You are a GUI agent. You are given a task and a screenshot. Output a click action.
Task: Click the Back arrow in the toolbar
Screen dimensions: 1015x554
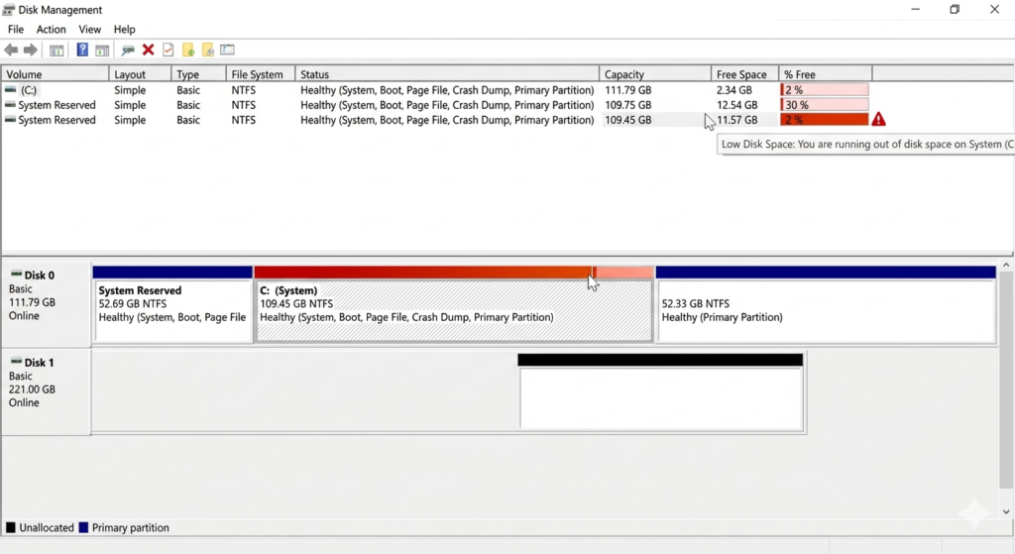click(x=11, y=50)
